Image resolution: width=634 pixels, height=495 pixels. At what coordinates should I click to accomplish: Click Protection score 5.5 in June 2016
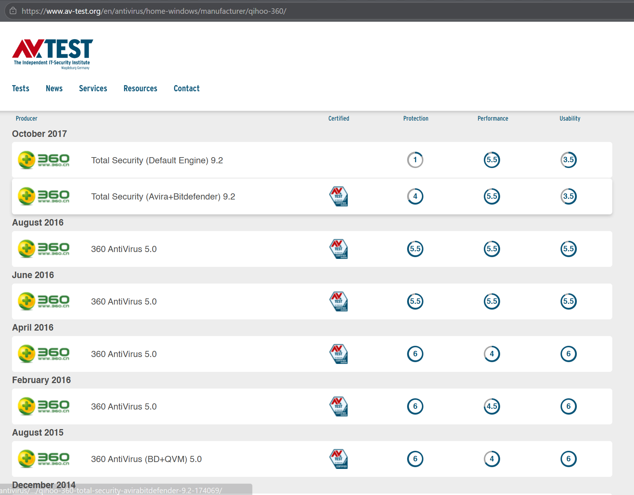click(415, 301)
